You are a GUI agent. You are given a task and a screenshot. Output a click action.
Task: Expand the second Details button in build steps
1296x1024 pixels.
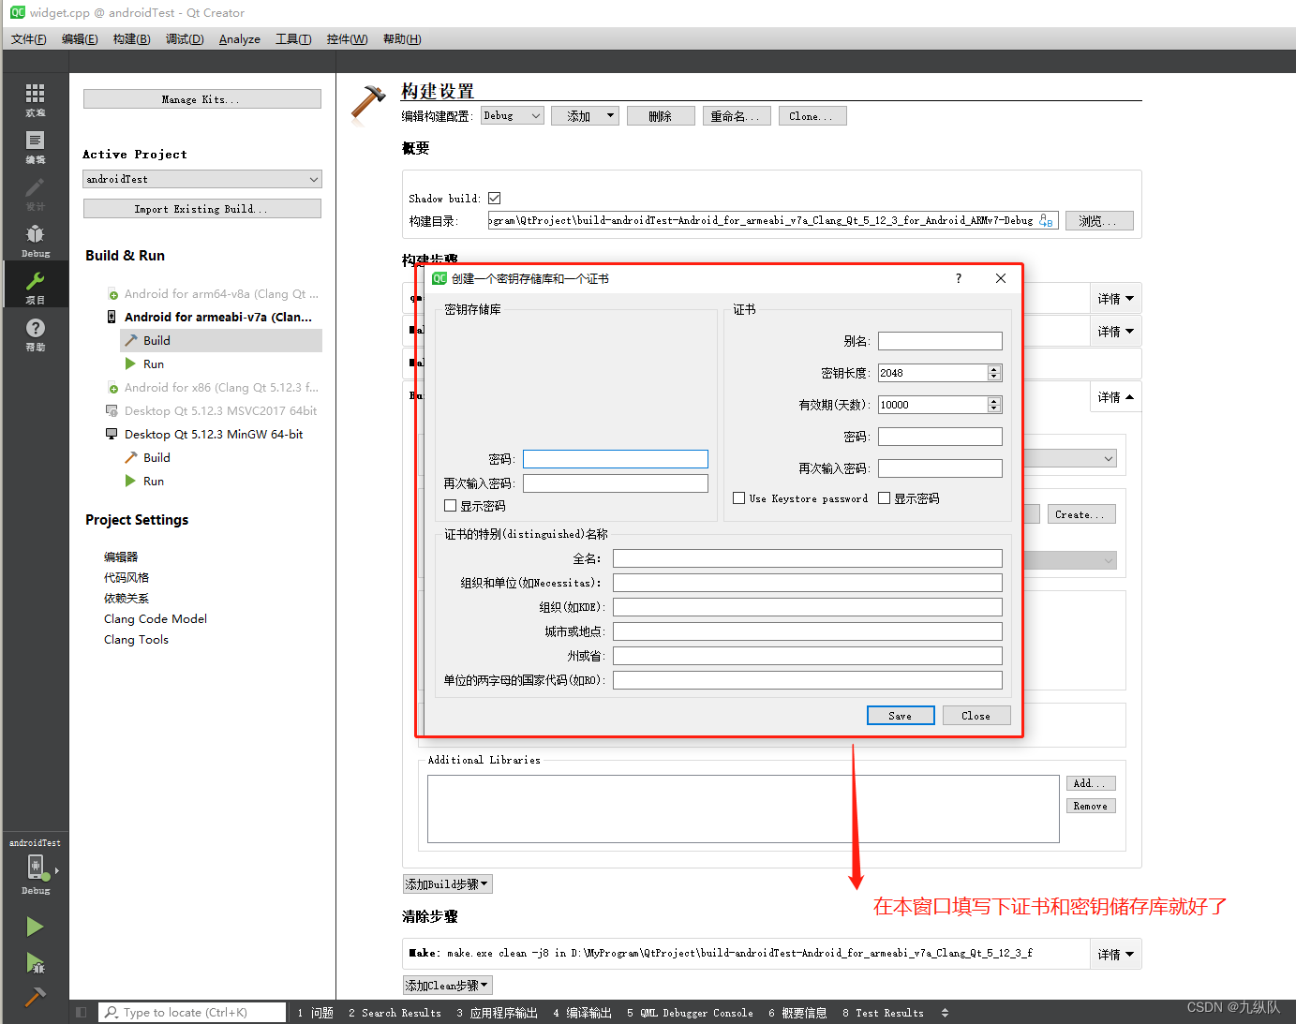pos(1115,332)
